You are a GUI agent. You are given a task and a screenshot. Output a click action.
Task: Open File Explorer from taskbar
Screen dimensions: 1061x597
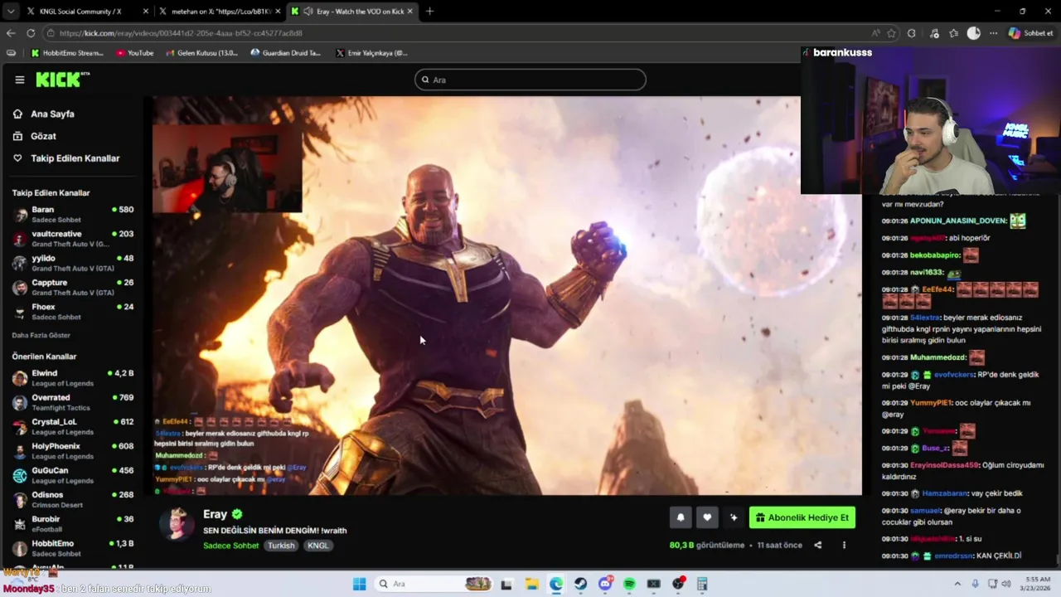click(x=531, y=584)
